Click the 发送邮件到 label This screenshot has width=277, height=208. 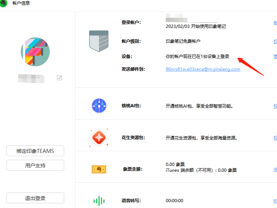(x=133, y=69)
